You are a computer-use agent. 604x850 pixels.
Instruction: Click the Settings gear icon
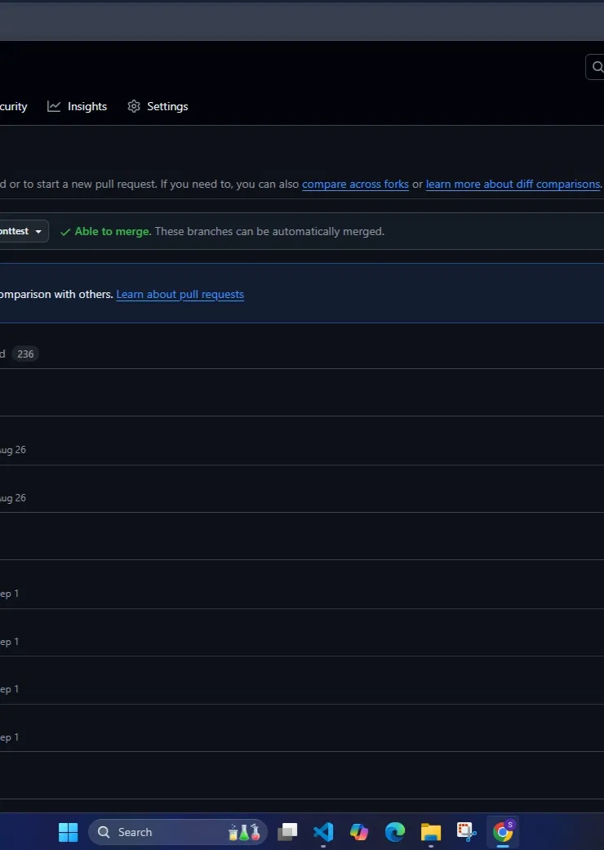click(134, 106)
